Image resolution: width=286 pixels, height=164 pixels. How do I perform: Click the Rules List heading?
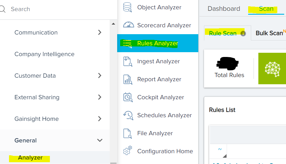[x=222, y=110]
